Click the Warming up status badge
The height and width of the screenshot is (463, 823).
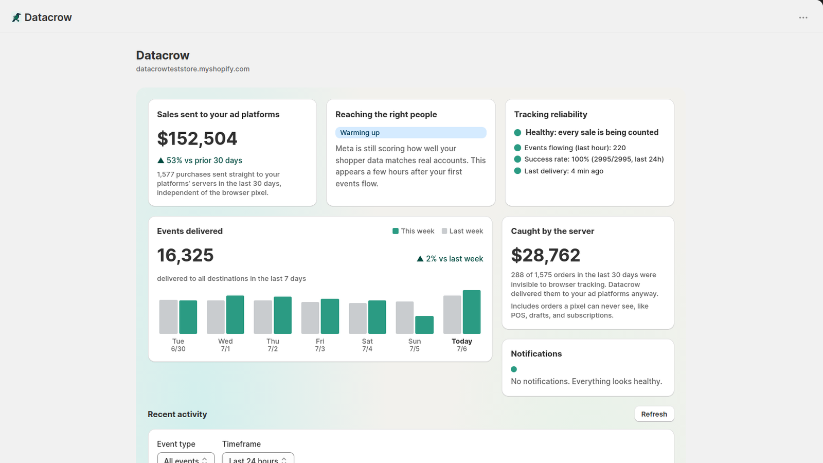(x=410, y=133)
